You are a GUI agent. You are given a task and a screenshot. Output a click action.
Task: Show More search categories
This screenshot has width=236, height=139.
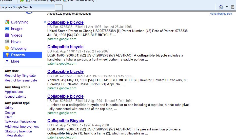[15, 61]
